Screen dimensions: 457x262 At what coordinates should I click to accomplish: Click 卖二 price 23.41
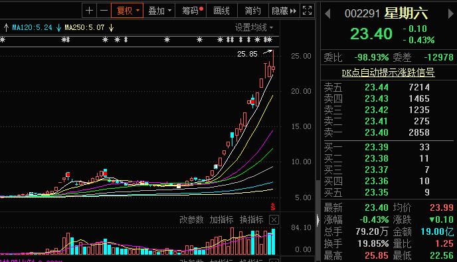coord(377,121)
